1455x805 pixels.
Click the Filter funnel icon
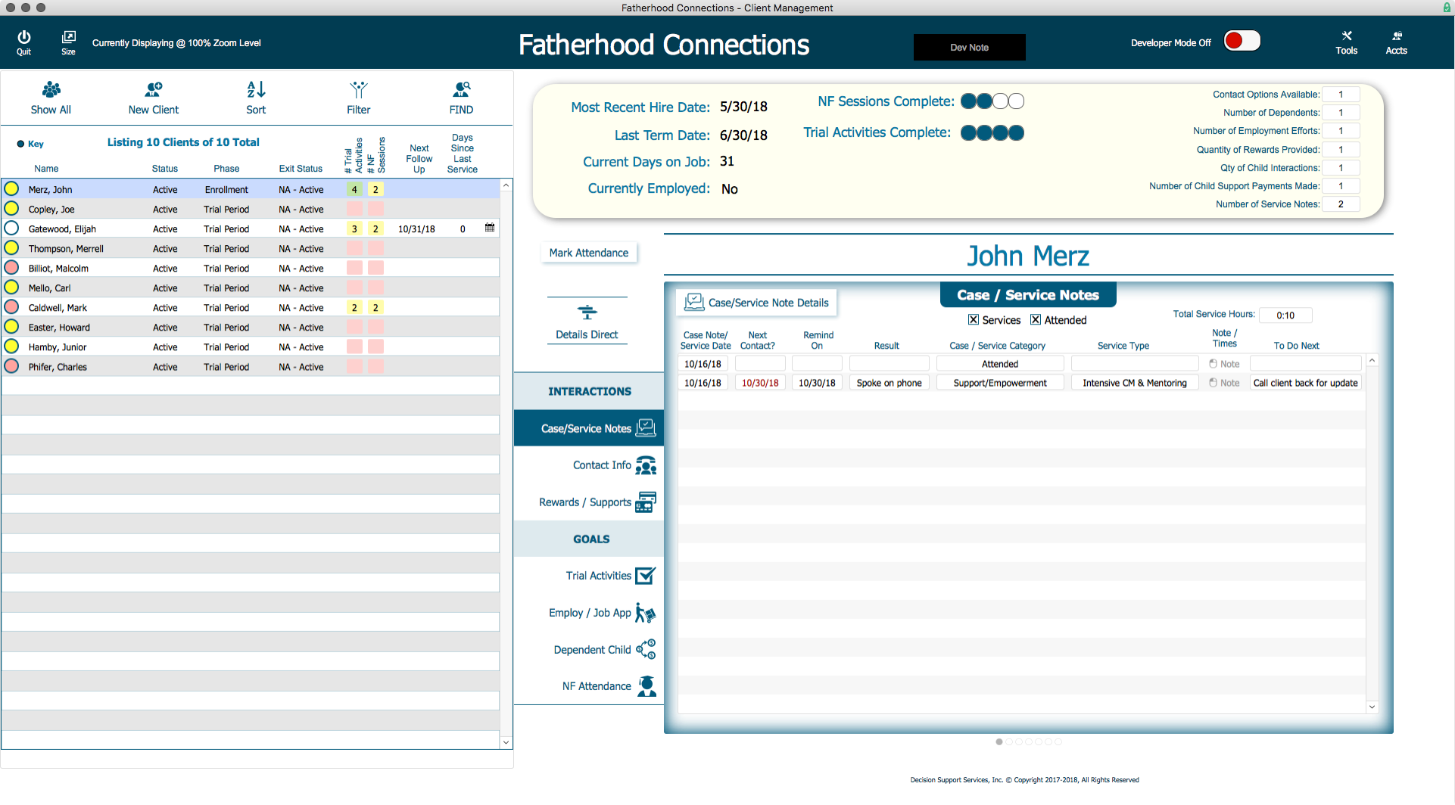click(358, 91)
